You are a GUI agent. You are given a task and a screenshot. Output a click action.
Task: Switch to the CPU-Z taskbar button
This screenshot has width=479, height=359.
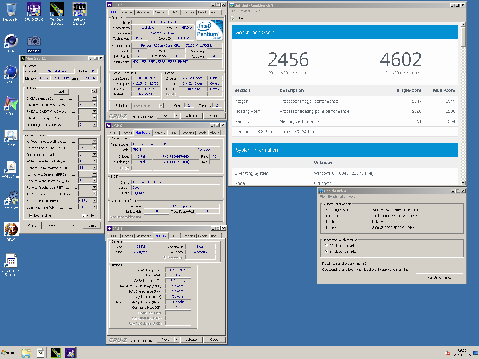(x=71, y=353)
